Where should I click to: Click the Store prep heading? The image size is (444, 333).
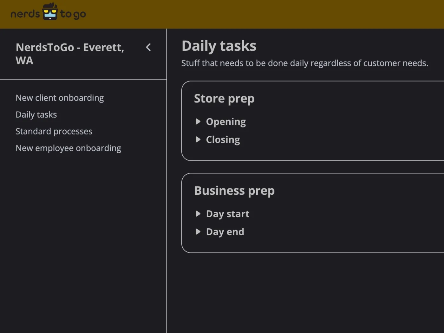(224, 99)
